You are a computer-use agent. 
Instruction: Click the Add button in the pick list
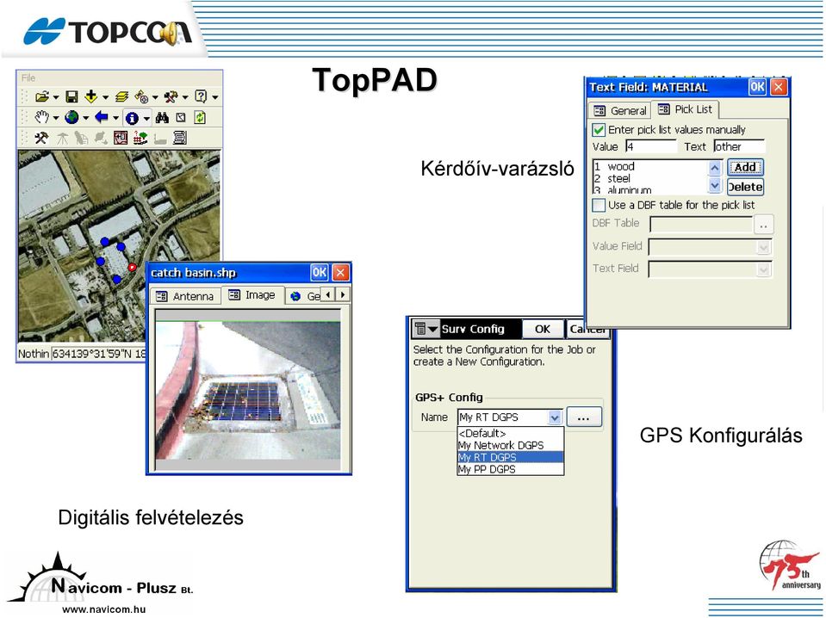[x=745, y=167]
